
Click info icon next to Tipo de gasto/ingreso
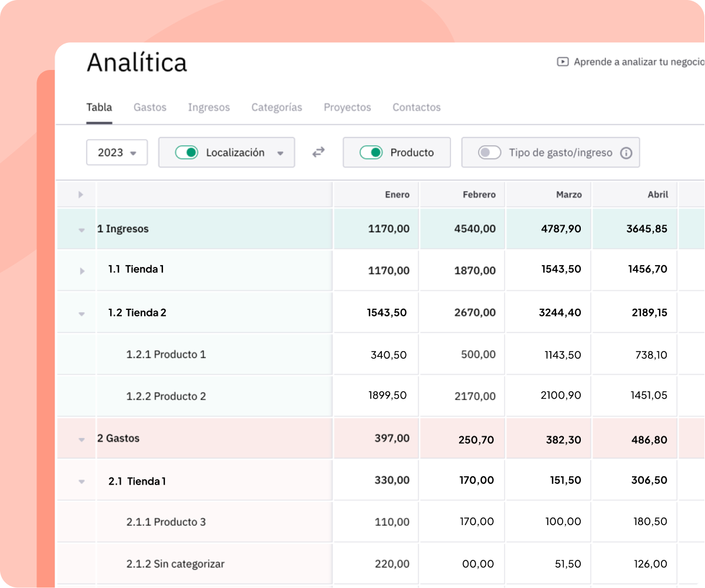626,153
